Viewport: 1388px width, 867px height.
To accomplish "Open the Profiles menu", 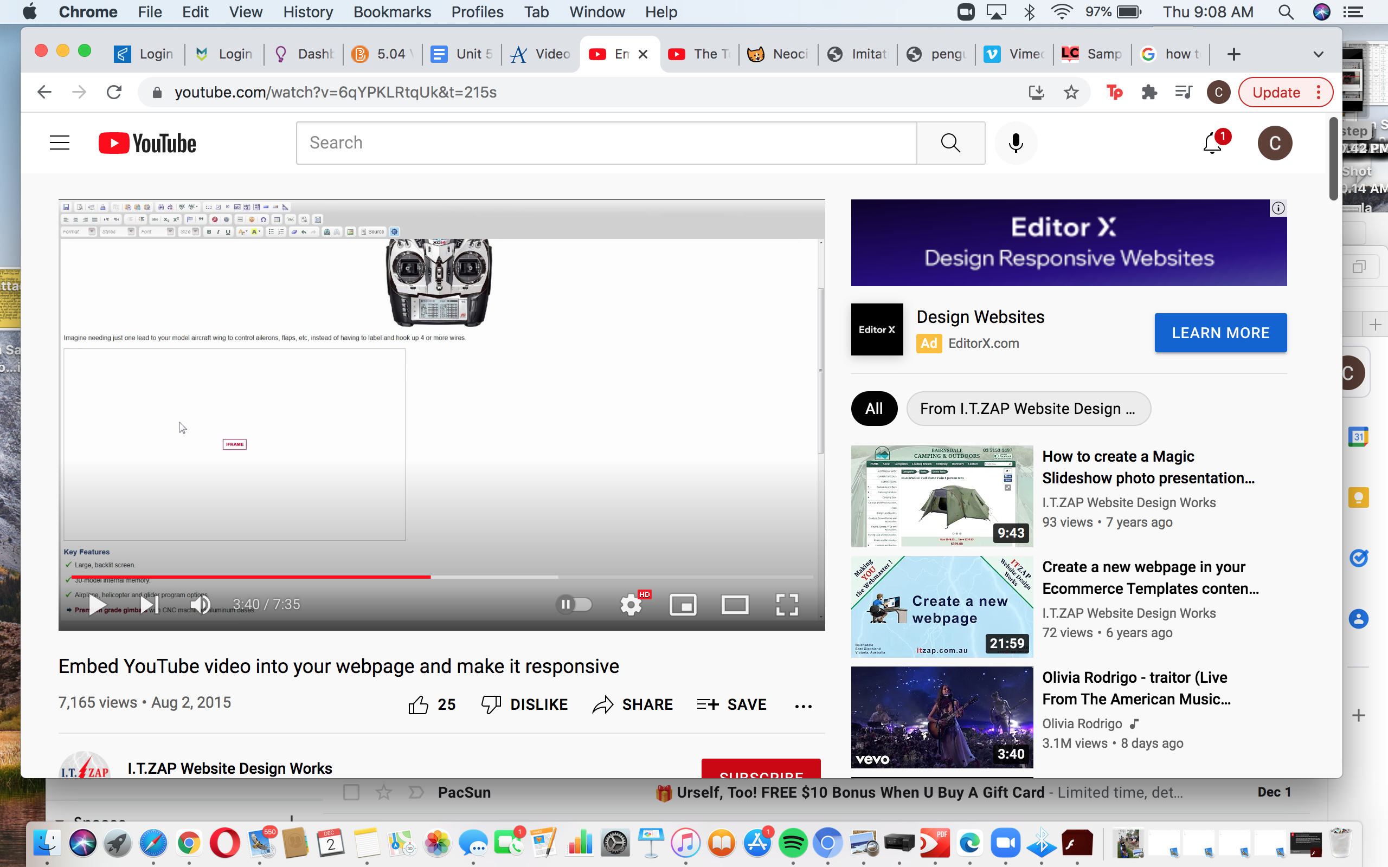I will (x=477, y=12).
